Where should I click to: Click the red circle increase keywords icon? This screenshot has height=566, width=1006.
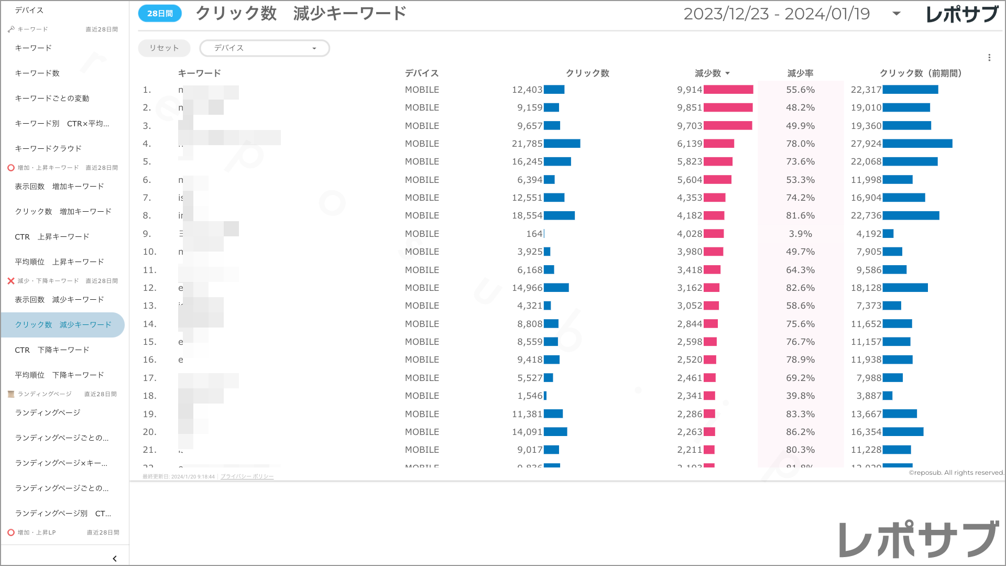tap(11, 168)
